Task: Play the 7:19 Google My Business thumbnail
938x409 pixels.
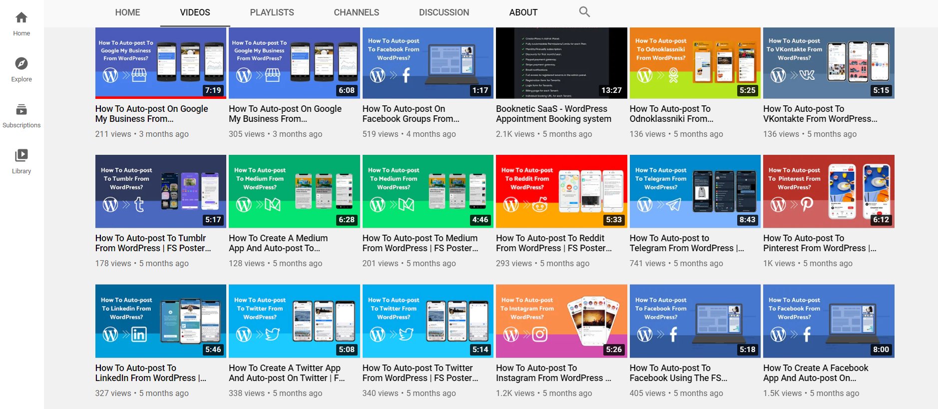Action: coord(161,63)
